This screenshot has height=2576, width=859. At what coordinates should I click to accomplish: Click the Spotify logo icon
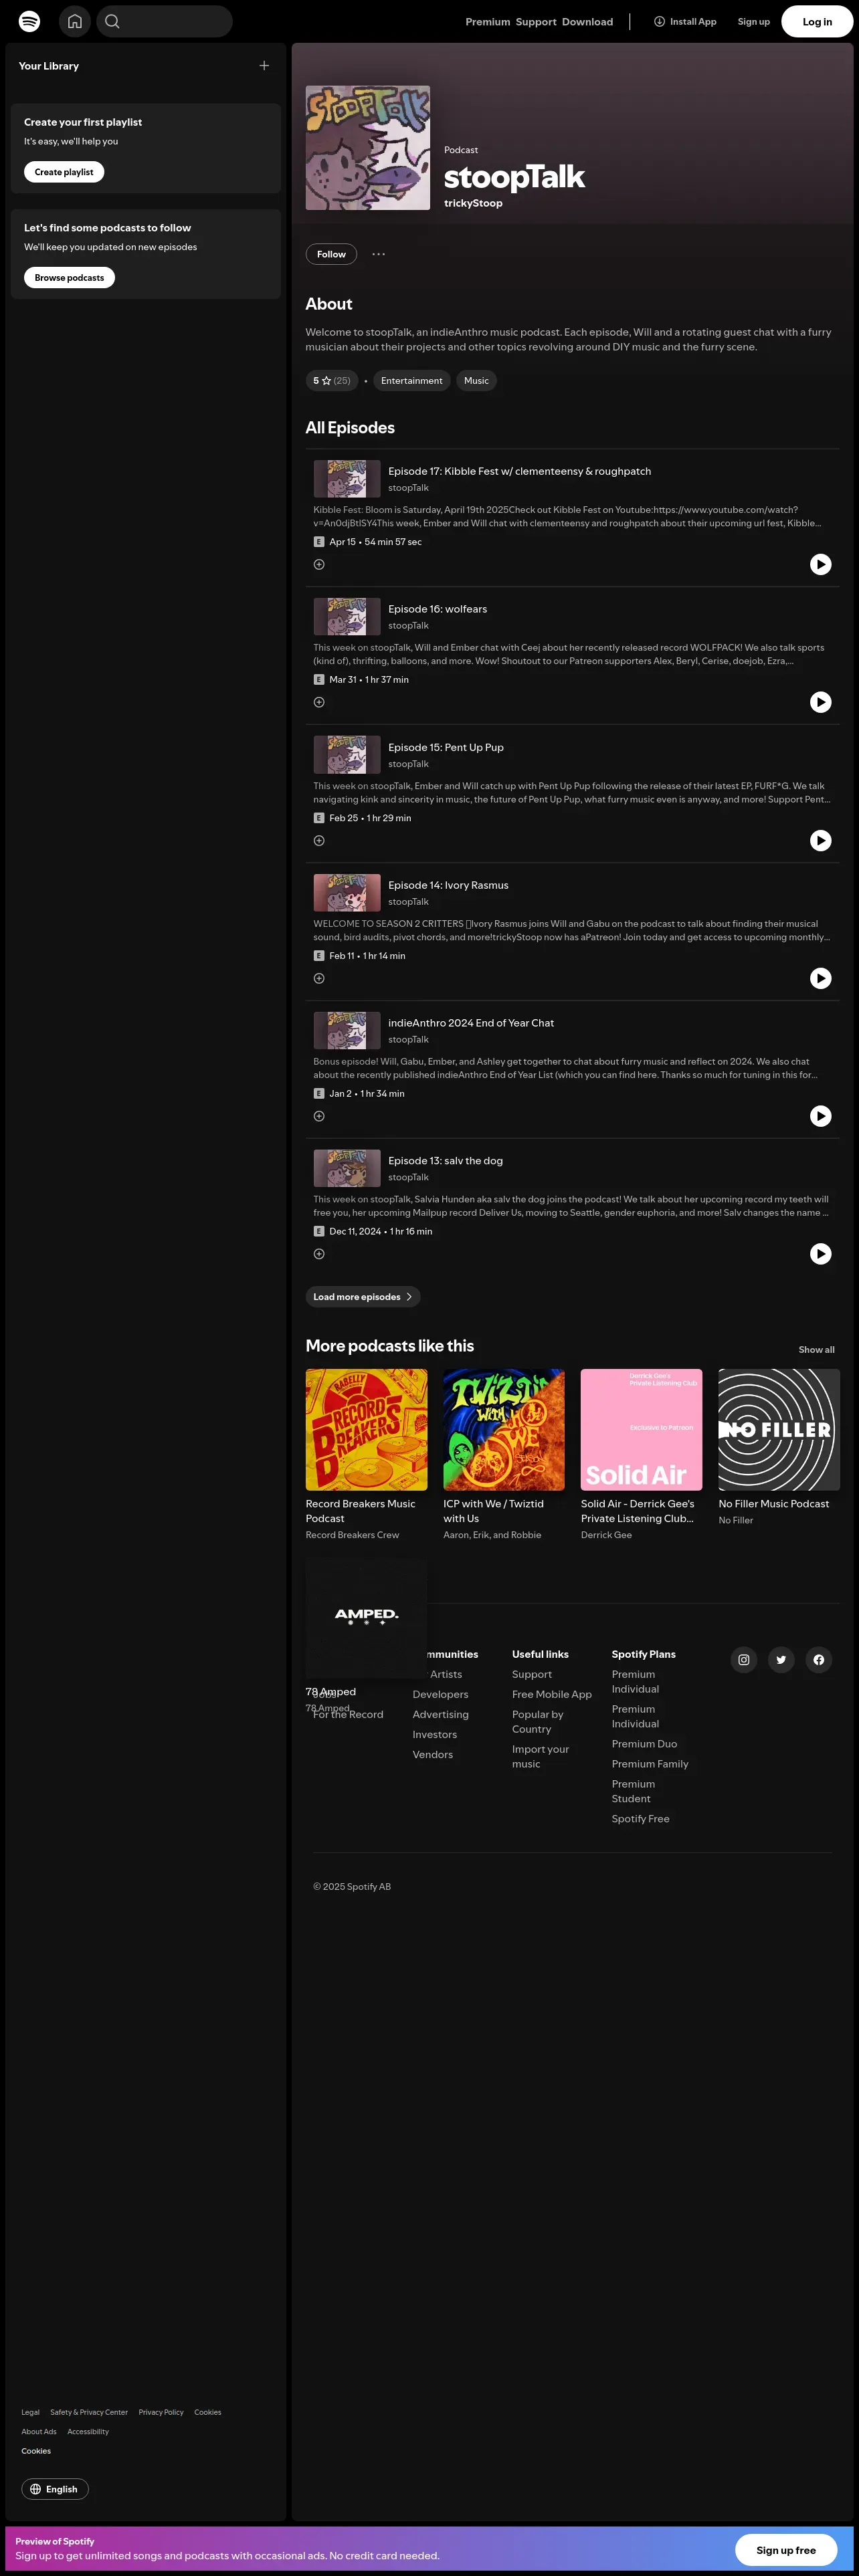click(30, 21)
